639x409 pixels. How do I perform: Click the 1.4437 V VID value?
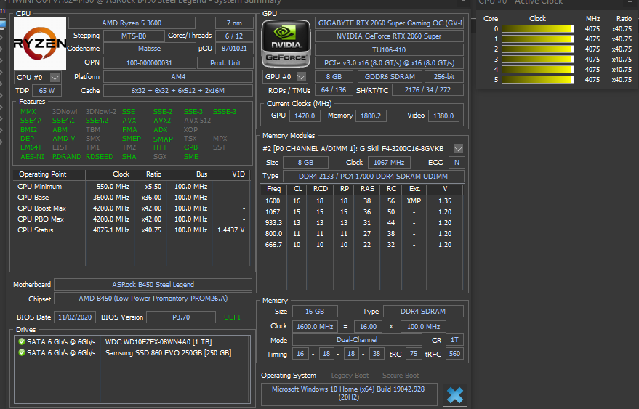click(x=230, y=230)
